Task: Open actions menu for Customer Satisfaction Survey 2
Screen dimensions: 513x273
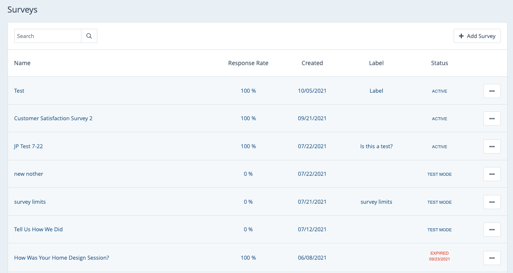Action: pyautogui.click(x=492, y=119)
